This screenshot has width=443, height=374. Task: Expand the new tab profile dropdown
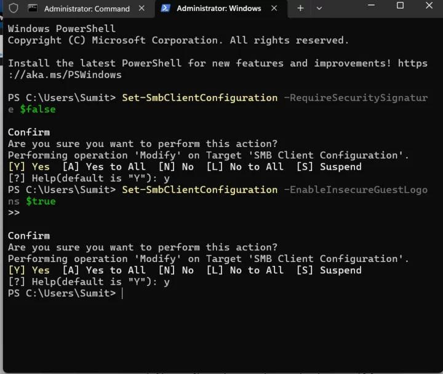[x=319, y=9]
